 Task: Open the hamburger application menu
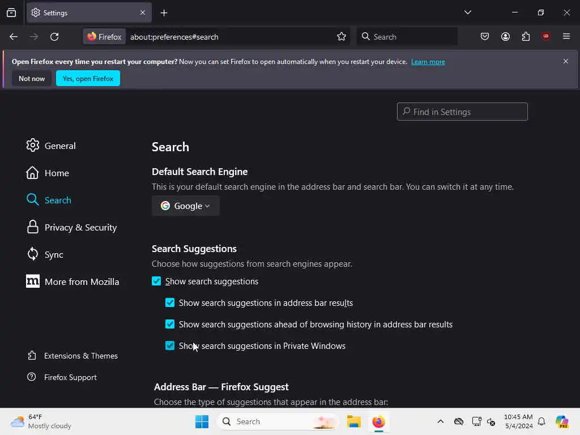[x=566, y=36]
